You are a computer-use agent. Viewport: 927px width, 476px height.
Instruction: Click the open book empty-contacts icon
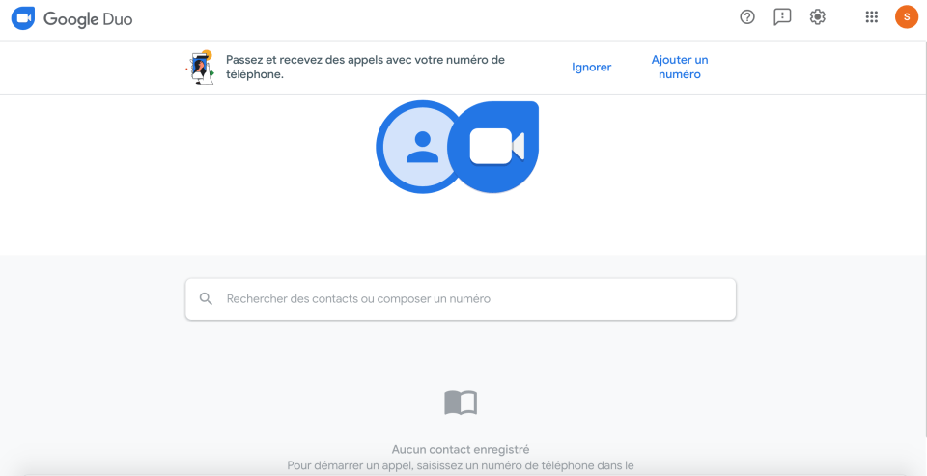pyautogui.click(x=461, y=403)
